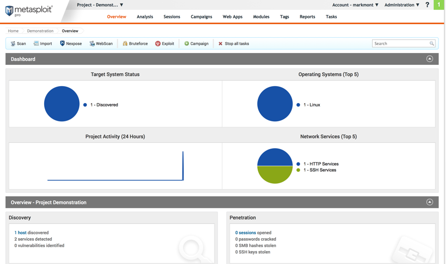
Task: Click the Bruteforce button label
Action: point(138,44)
